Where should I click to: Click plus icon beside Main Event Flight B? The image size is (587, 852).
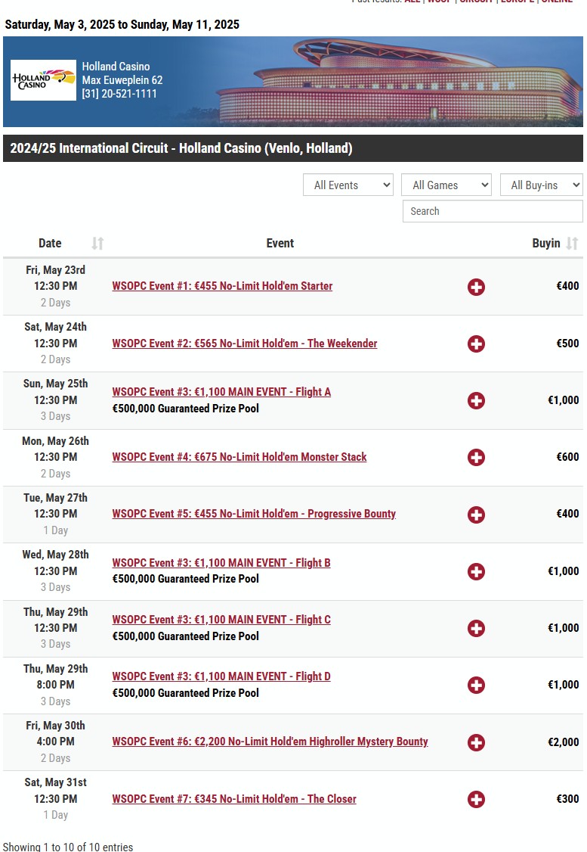(x=476, y=571)
